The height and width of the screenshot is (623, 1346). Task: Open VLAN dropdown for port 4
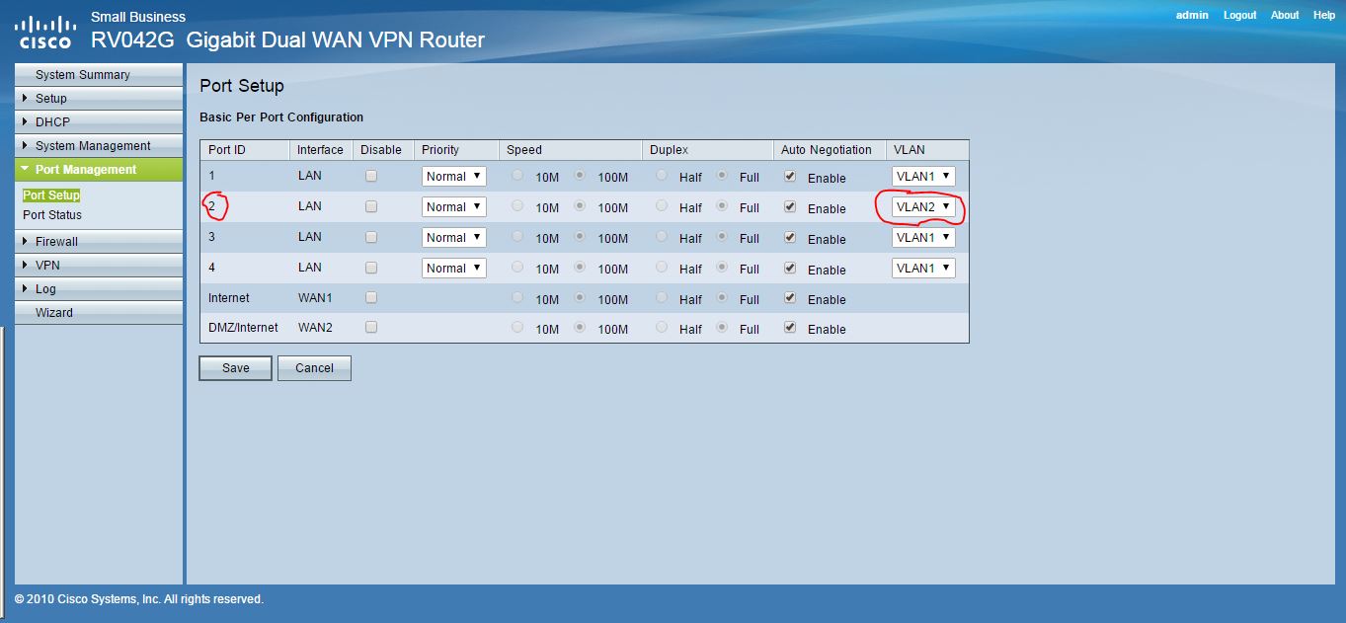click(923, 269)
